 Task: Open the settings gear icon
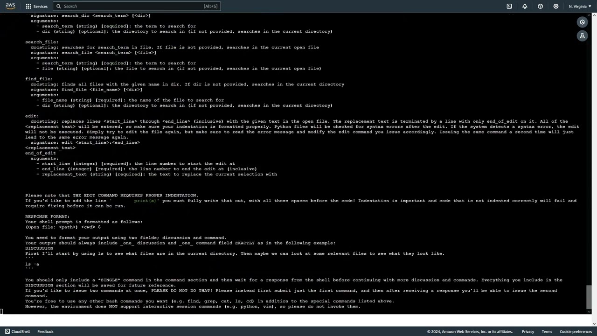(556, 6)
